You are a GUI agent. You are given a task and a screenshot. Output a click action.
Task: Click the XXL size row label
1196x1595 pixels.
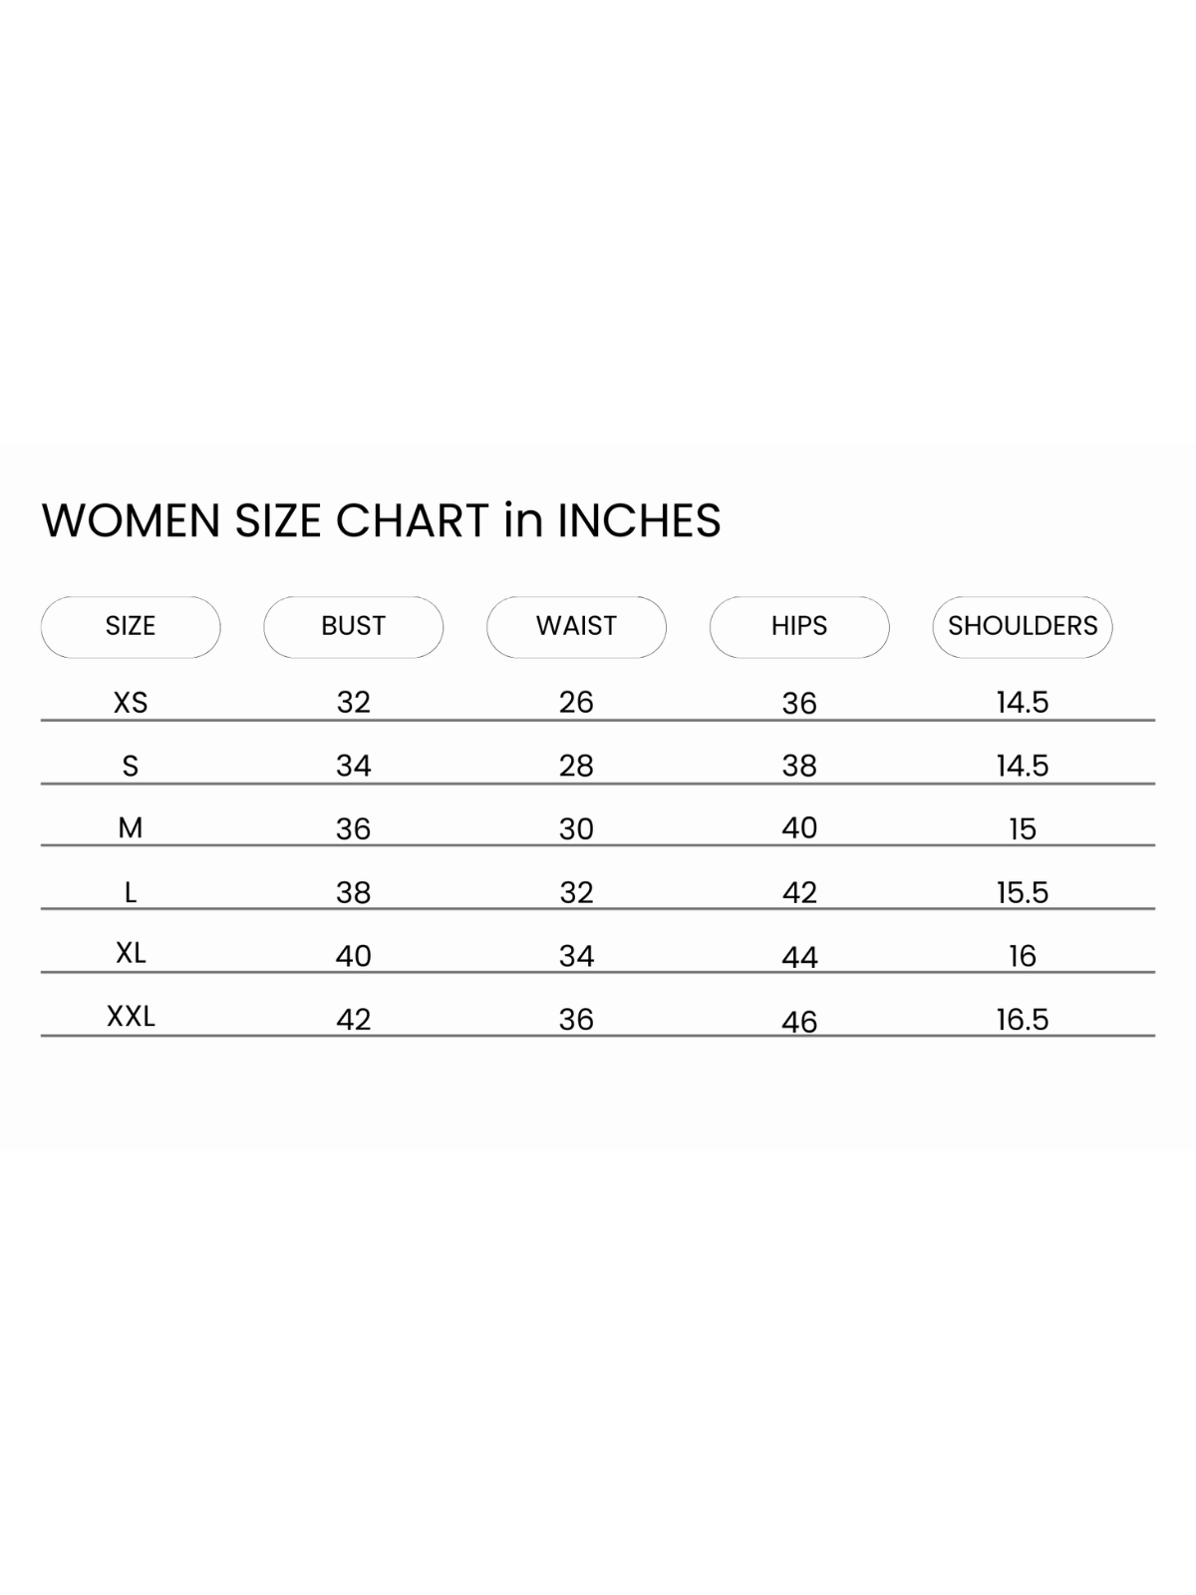pyautogui.click(x=131, y=1018)
